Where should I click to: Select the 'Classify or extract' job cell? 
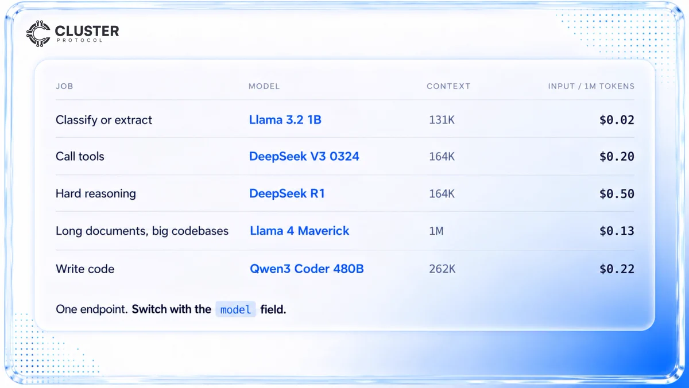[104, 120]
